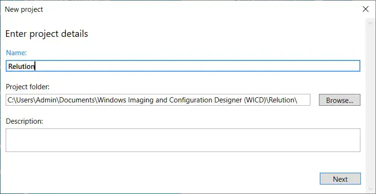The width and height of the screenshot is (376, 194).
Task: Select the "Project folder:" label
Action: pos(28,87)
